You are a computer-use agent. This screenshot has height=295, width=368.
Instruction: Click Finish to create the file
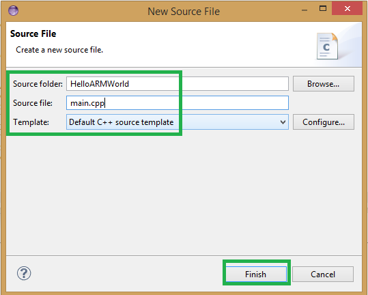pyautogui.click(x=256, y=274)
